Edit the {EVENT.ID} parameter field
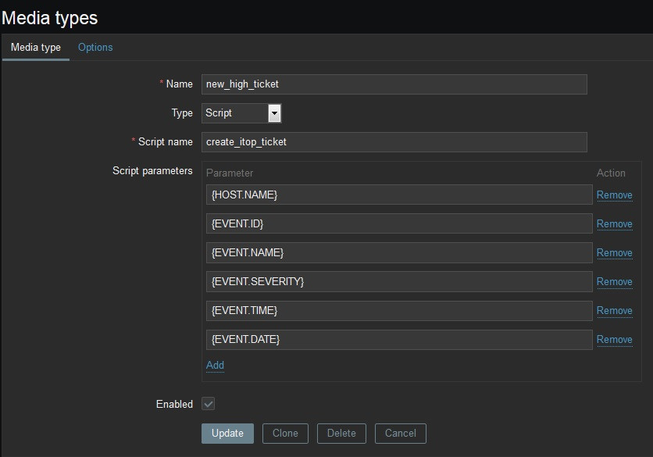The width and height of the screenshot is (653, 457). 399,224
